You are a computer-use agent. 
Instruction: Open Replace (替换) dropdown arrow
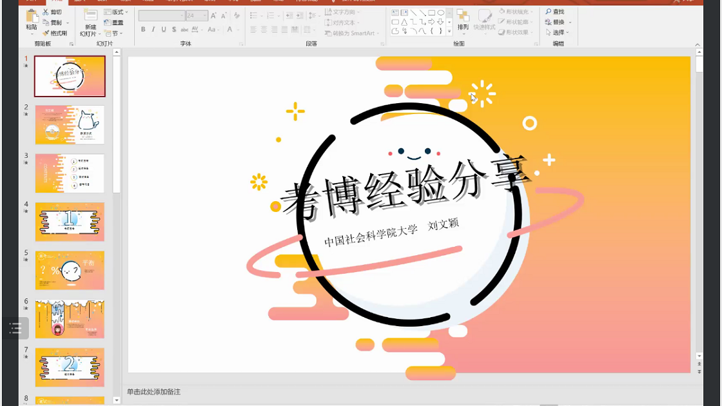(x=570, y=22)
